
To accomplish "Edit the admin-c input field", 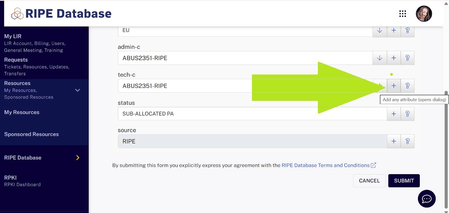I will pyautogui.click(x=245, y=58).
